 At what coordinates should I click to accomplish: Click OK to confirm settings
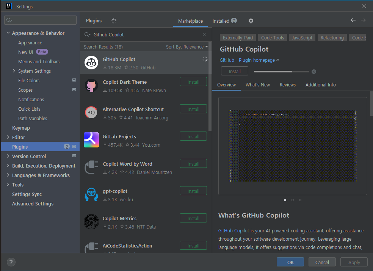pos(290,262)
